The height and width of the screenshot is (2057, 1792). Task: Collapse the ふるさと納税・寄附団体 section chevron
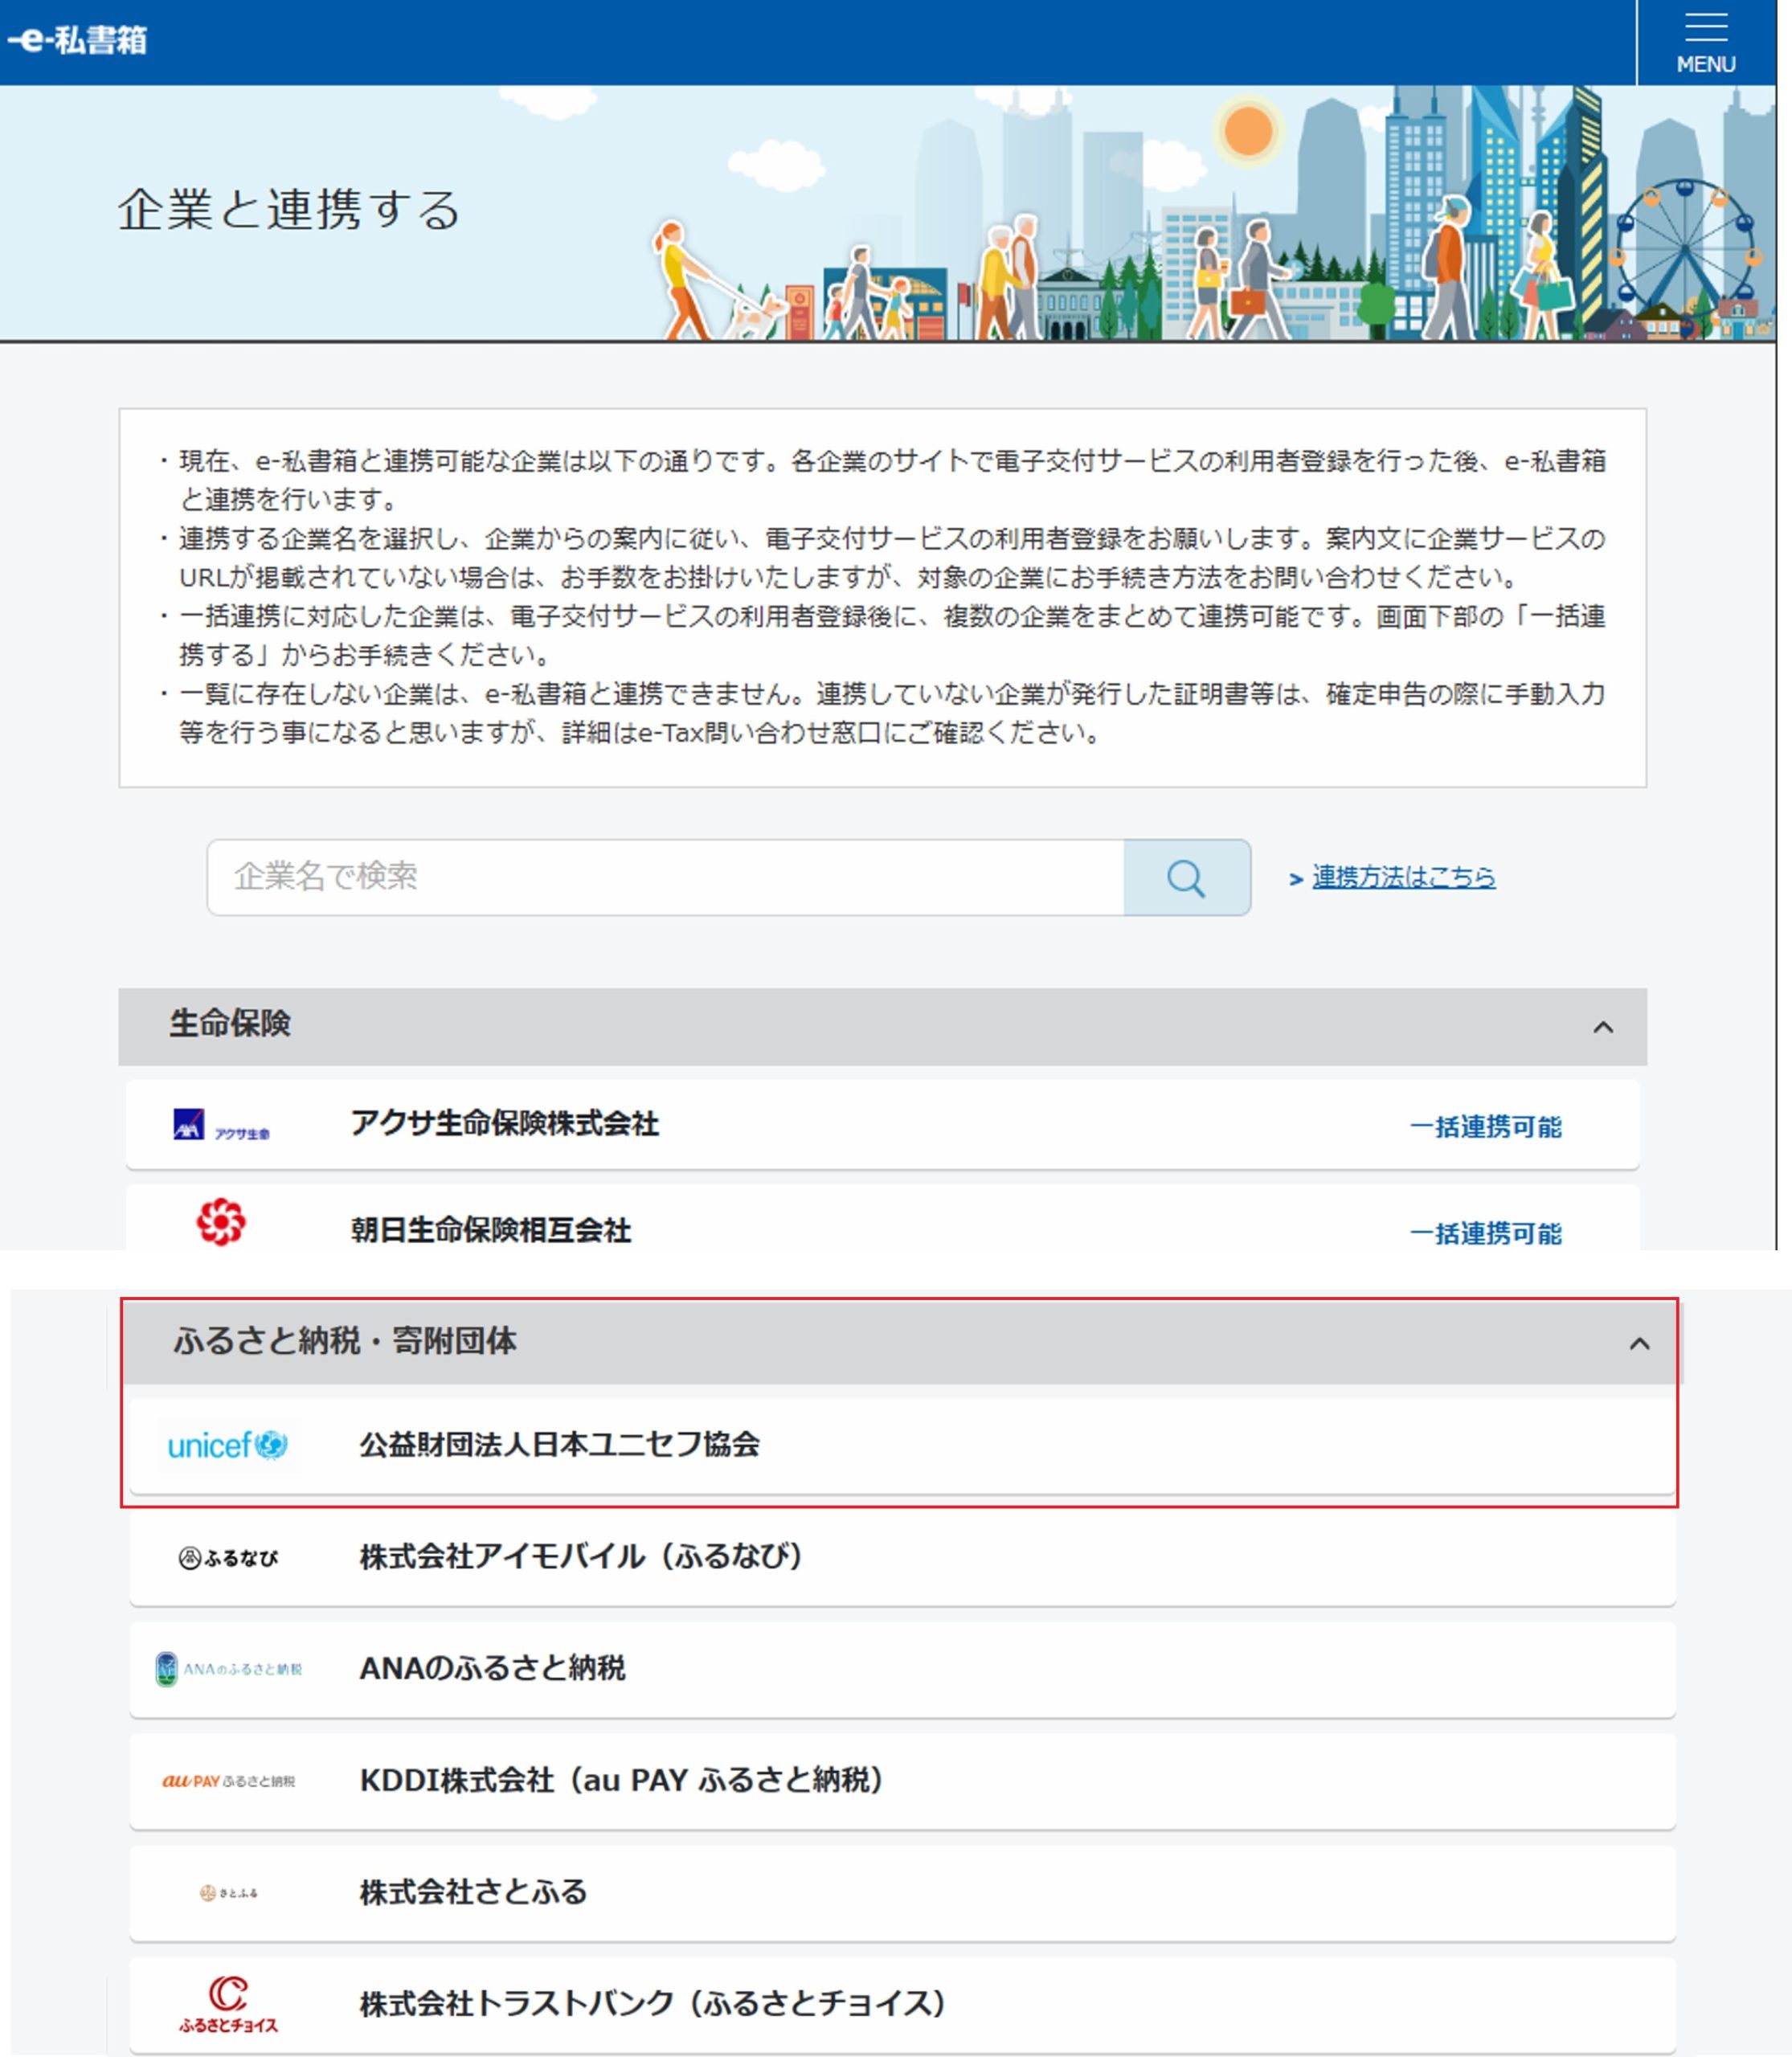pos(1639,1343)
